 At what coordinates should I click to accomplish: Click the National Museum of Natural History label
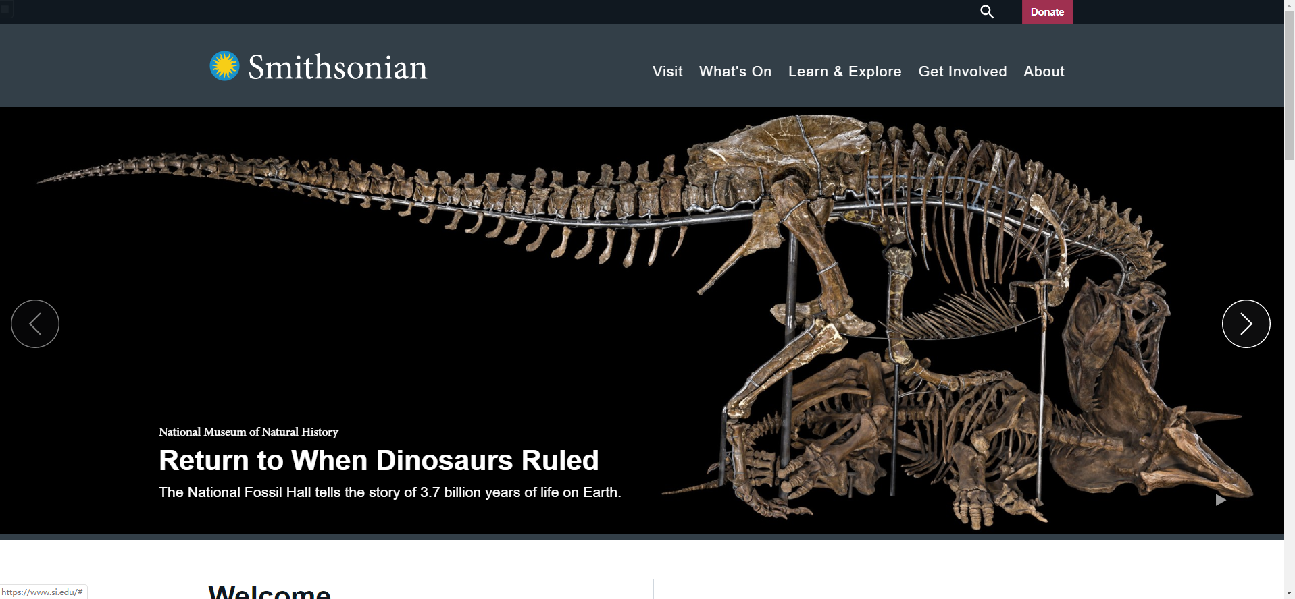tap(248, 432)
